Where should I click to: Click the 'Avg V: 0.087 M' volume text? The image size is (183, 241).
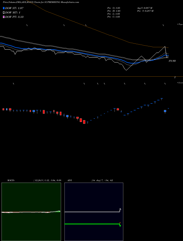(x=145, y=8)
